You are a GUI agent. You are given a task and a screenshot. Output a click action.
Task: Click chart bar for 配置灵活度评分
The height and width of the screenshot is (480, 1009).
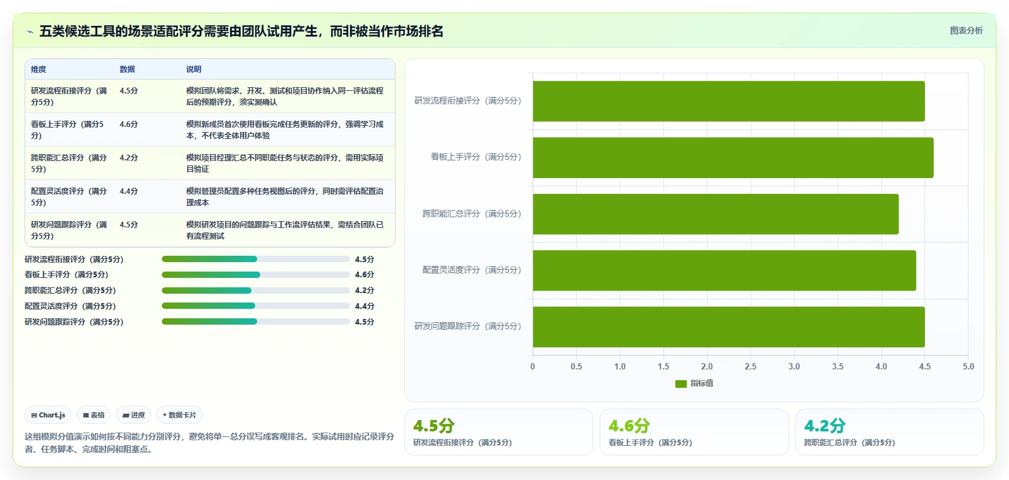pos(724,270)
